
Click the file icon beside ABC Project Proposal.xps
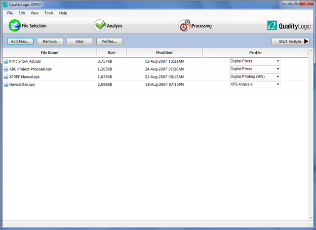(6, 69)
